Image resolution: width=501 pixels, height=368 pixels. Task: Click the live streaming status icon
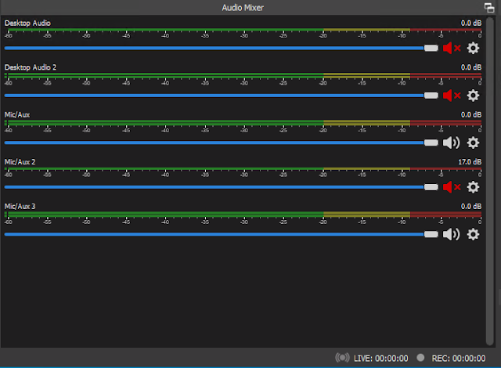point(342,358)
